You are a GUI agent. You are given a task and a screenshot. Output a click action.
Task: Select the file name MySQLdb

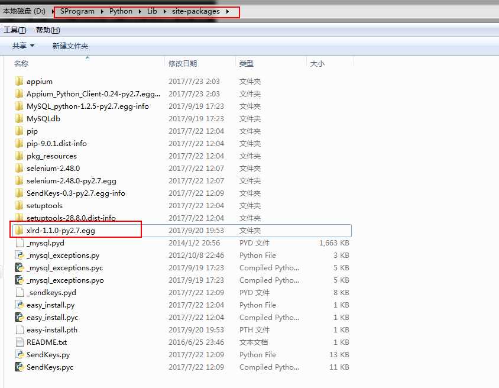(x=43, y=119)
